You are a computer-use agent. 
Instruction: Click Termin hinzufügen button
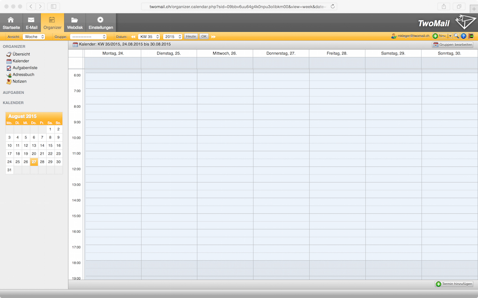(454, 284)
